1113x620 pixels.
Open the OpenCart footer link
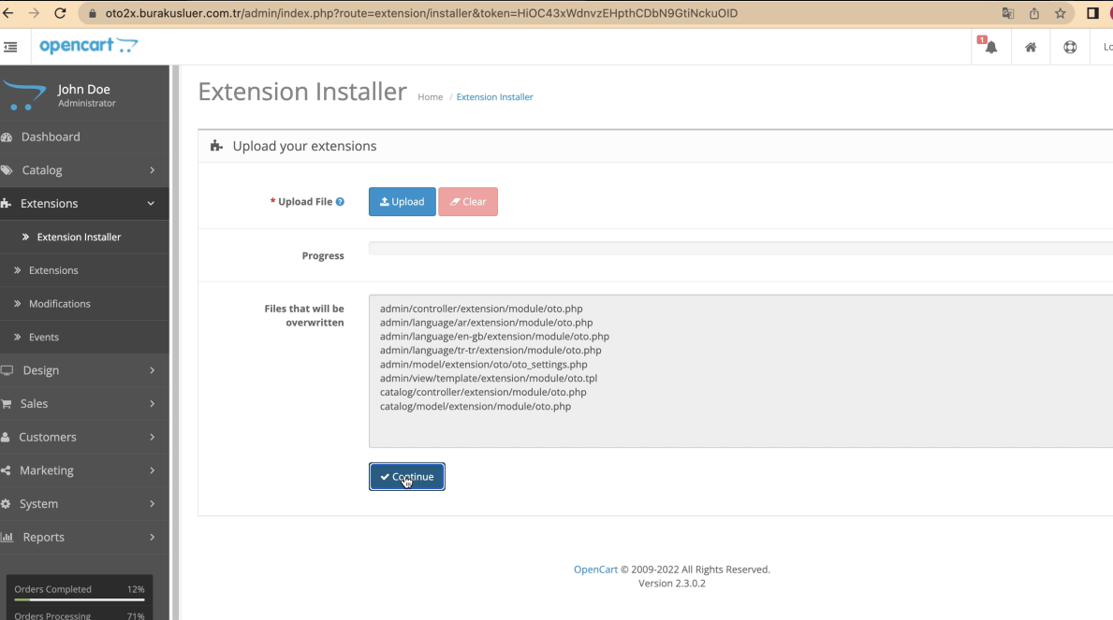click(x=595, y=570)
